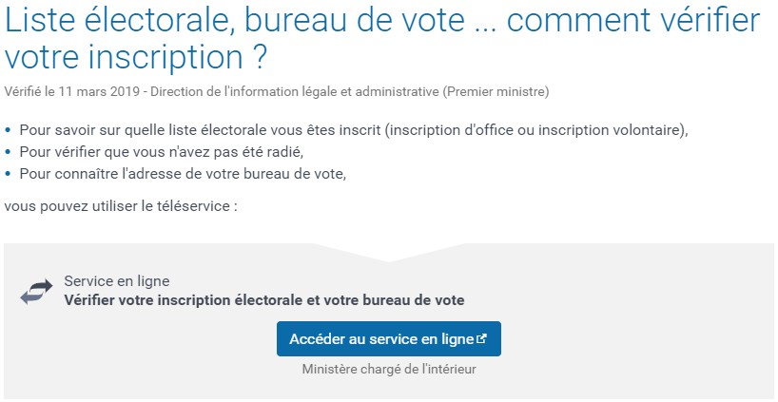Click the second blue bullet dot
The width and height of the screenshot is (778, 402).
(8, 152)
